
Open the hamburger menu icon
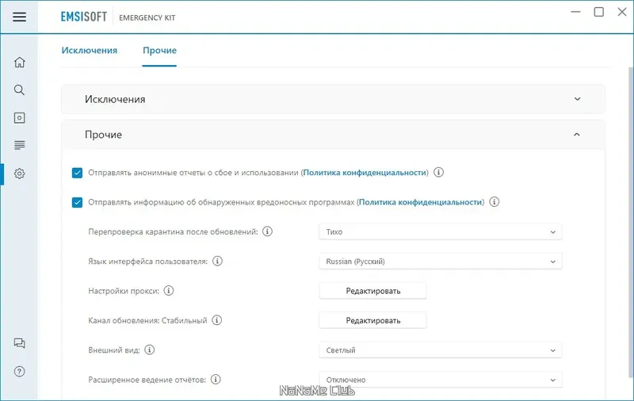tap(19, 17)
